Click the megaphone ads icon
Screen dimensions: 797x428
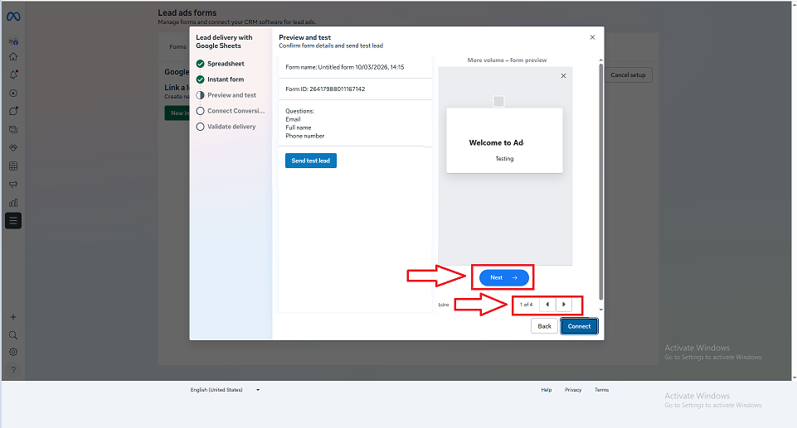click(x=13, y=184)
